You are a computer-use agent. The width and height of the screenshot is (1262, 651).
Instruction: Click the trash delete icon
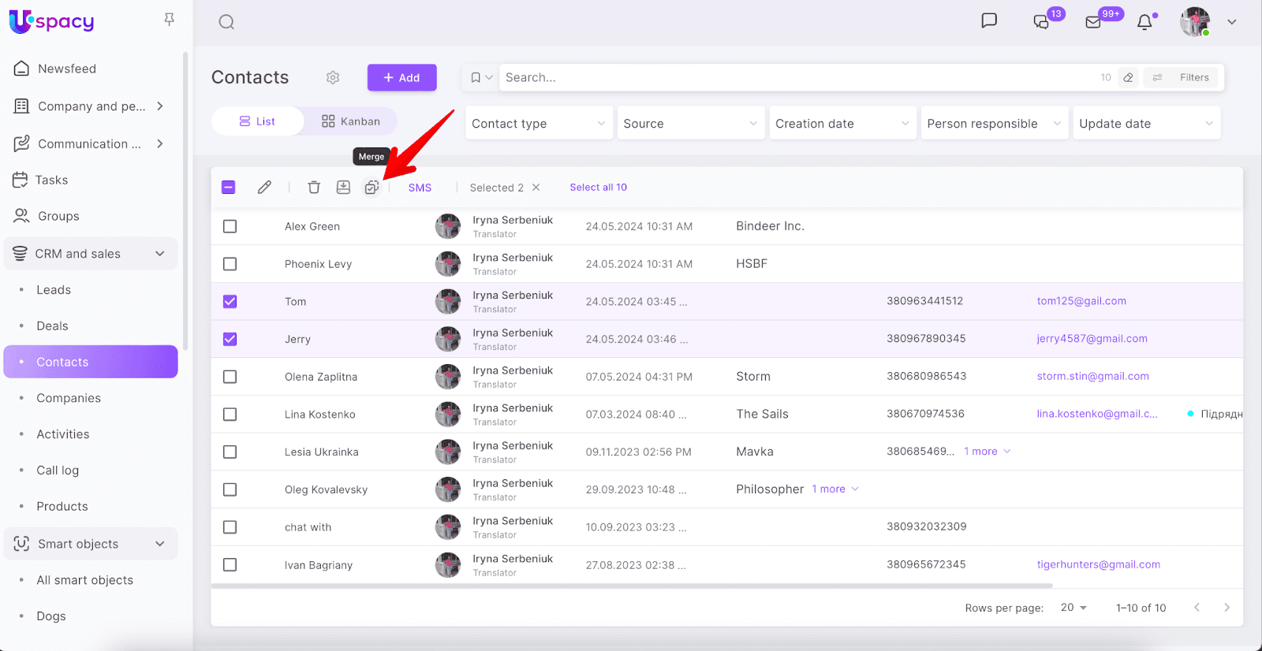[x=314, y=188]
